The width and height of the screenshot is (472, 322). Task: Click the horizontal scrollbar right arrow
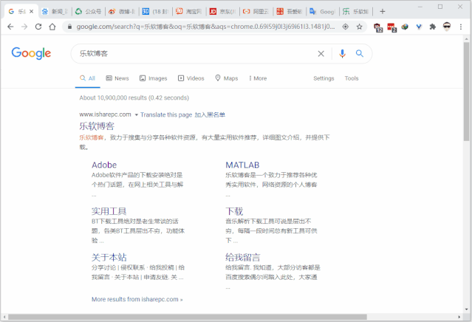459,317
